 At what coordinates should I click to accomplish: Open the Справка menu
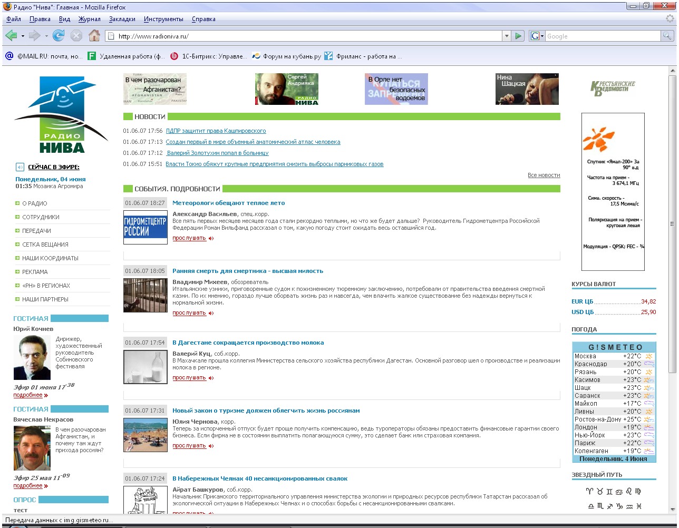tap(203, 19)
